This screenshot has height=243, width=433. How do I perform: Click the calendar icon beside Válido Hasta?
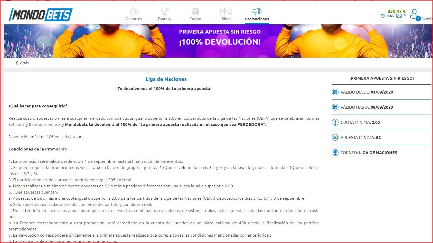(335, 107)
